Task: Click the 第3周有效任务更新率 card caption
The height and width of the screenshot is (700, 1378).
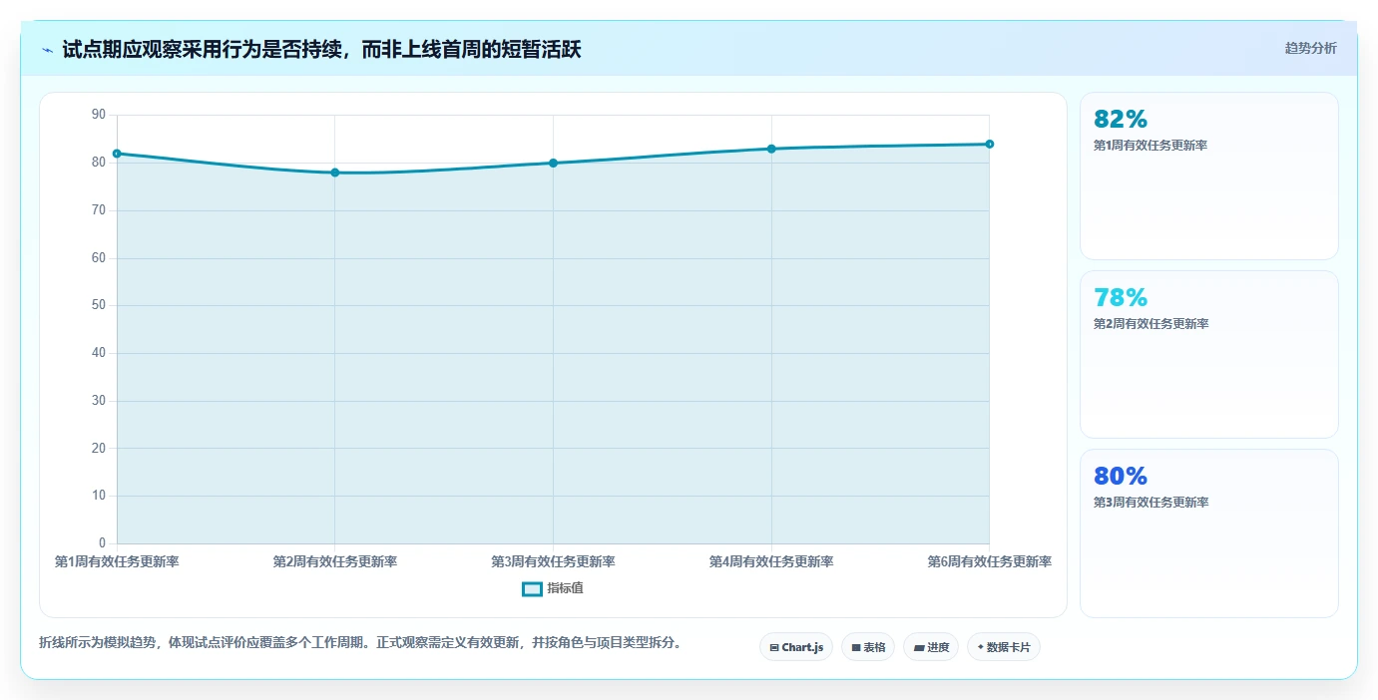Action: coord(1150,503)
